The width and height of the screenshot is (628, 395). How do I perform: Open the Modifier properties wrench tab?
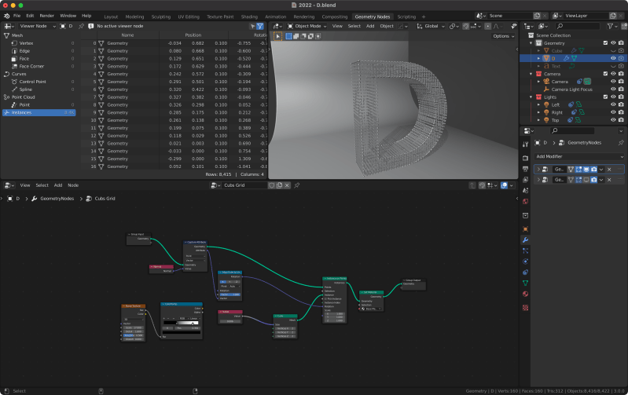[525, 240]
